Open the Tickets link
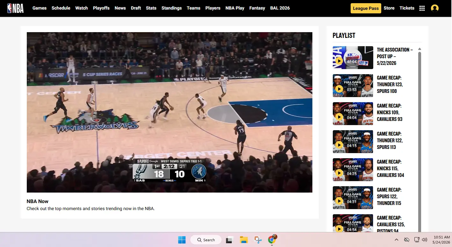This screenshot has height=247, width=452. click(407, 8)
